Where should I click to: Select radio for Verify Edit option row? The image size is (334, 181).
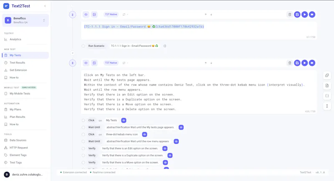(83, 148)
